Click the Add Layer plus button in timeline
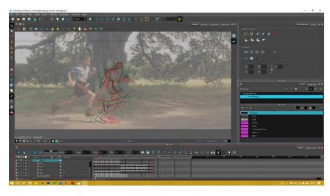Viewport: 330px width, 196px height. tap(51, 157)
